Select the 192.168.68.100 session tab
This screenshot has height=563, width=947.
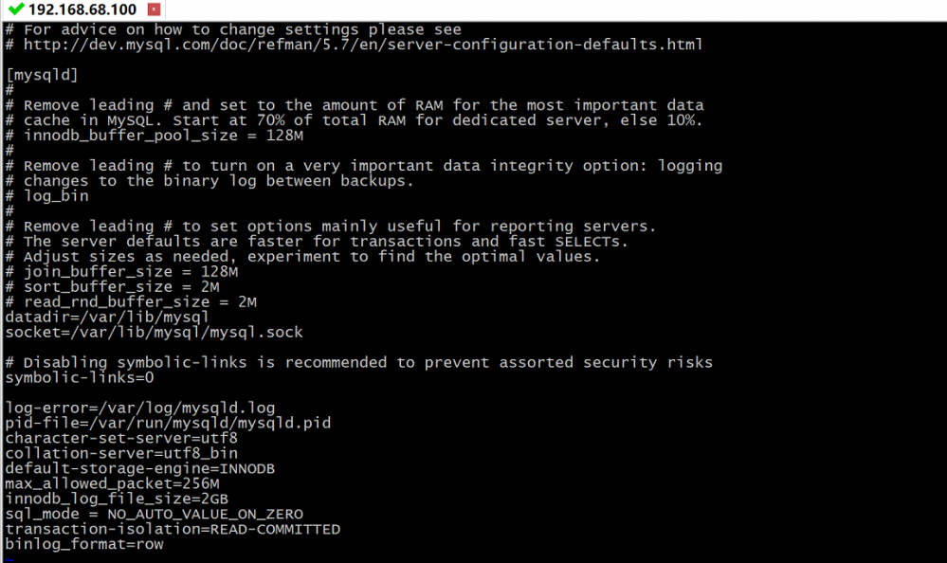click(82, 9)
